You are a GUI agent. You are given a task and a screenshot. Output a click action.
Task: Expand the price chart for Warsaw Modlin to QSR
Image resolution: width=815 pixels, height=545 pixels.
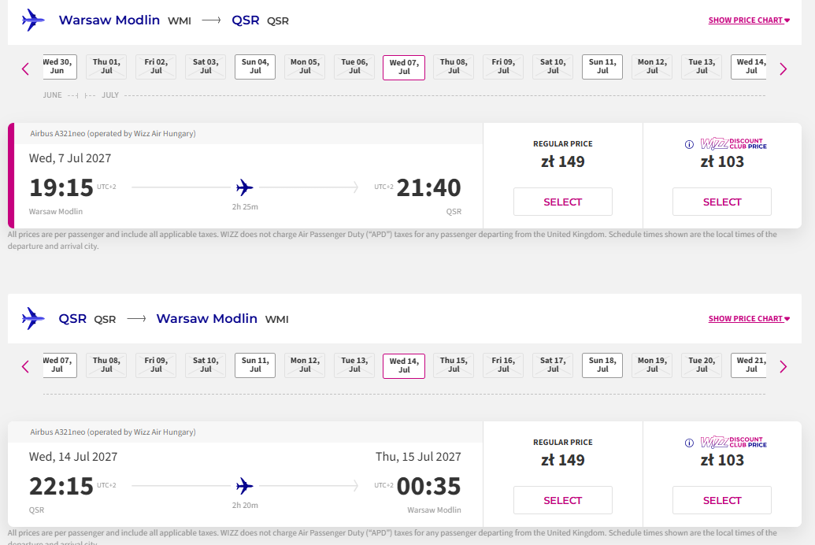pos(749,20)
